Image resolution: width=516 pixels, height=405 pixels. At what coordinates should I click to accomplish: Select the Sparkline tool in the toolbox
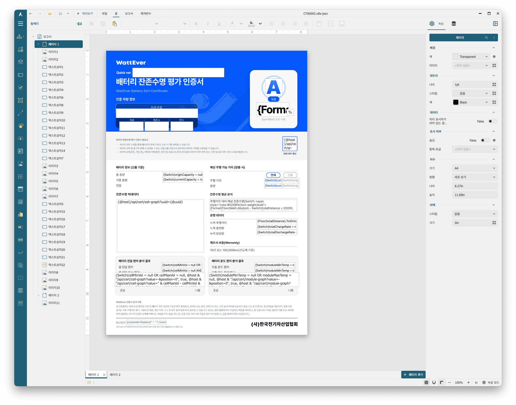(x=21, y=253)
